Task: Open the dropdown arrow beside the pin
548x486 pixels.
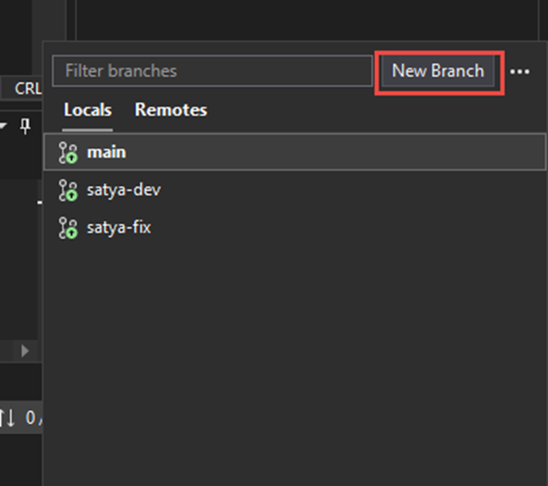Action: (3, 126)
